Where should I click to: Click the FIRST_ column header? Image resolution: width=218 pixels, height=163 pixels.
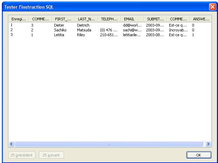(x=63, y=19)
